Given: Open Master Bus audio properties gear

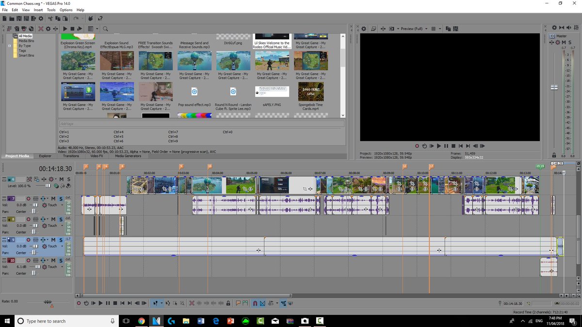Looking at the screenshot, I should [x=555, y=28].
